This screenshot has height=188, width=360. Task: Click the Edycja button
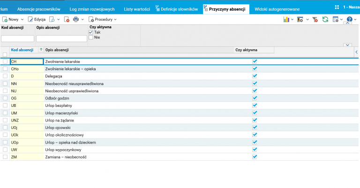coord(37,20)
